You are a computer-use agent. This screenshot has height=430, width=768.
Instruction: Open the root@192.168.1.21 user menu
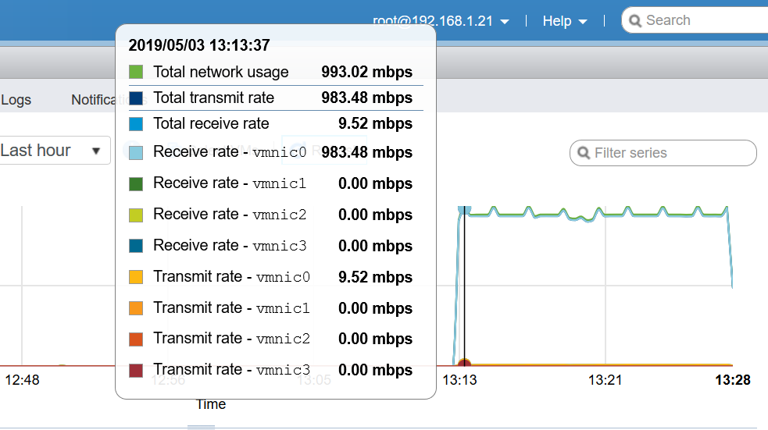(x=441, y=21)
